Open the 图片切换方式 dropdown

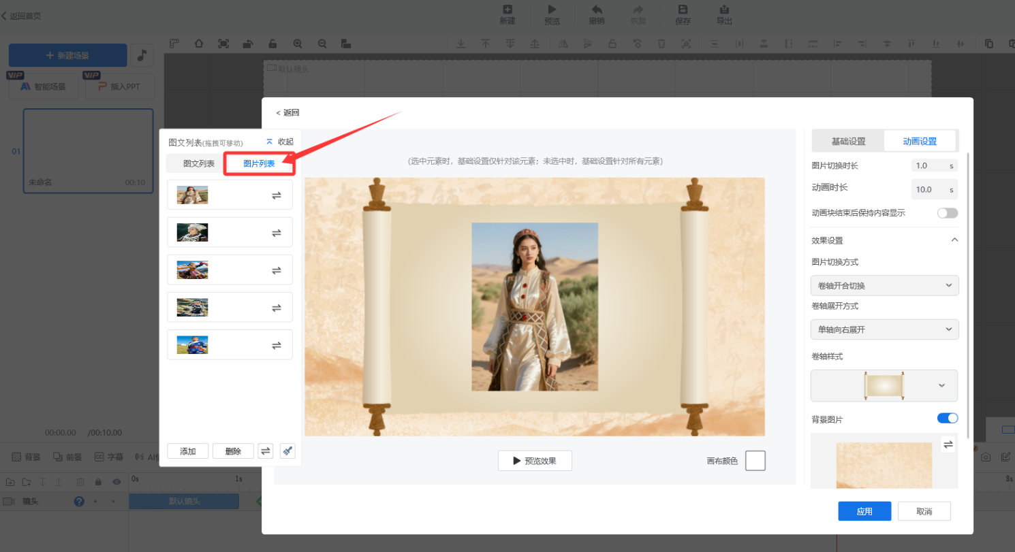tap(884, 286)
